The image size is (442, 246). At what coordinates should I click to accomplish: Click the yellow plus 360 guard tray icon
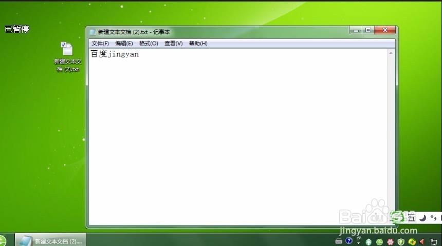click(x=412, y=242)
